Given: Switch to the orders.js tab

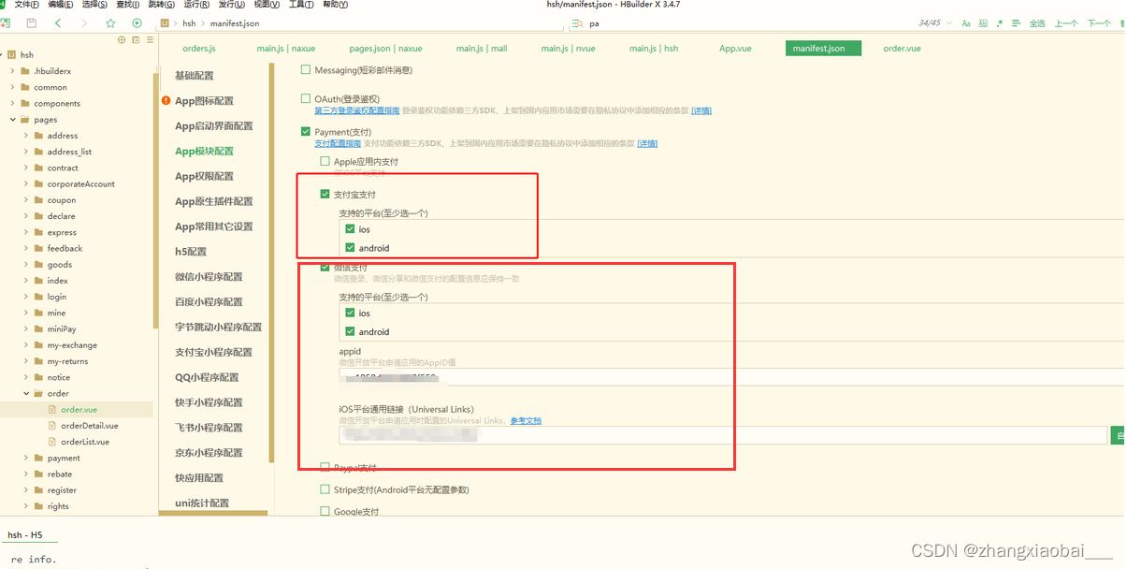Looking at the screenshot, I should [199, 48].
